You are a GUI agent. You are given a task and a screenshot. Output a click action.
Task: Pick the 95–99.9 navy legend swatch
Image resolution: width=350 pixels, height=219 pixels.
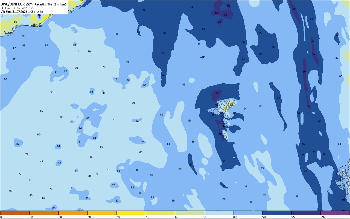click(x=306, y=213)
